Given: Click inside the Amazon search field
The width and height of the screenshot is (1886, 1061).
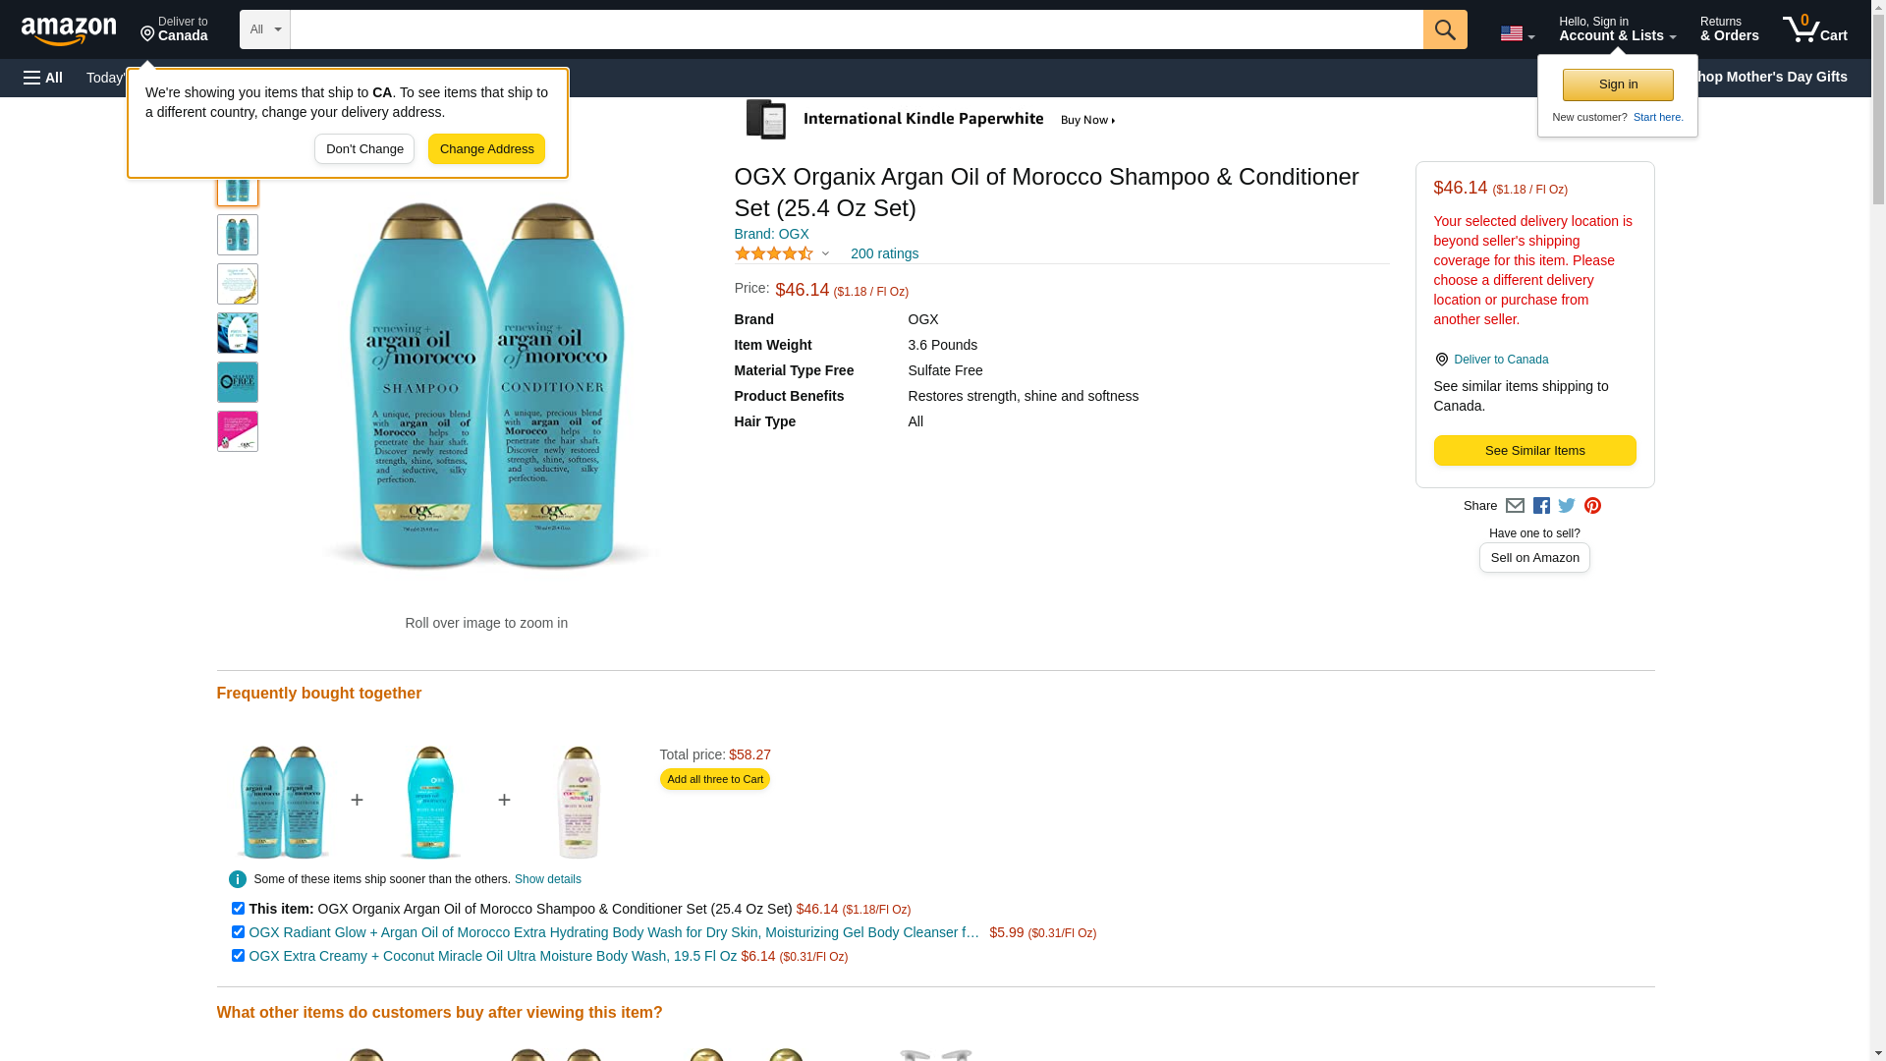Looking at the screenshot, I should coord(855,29).
